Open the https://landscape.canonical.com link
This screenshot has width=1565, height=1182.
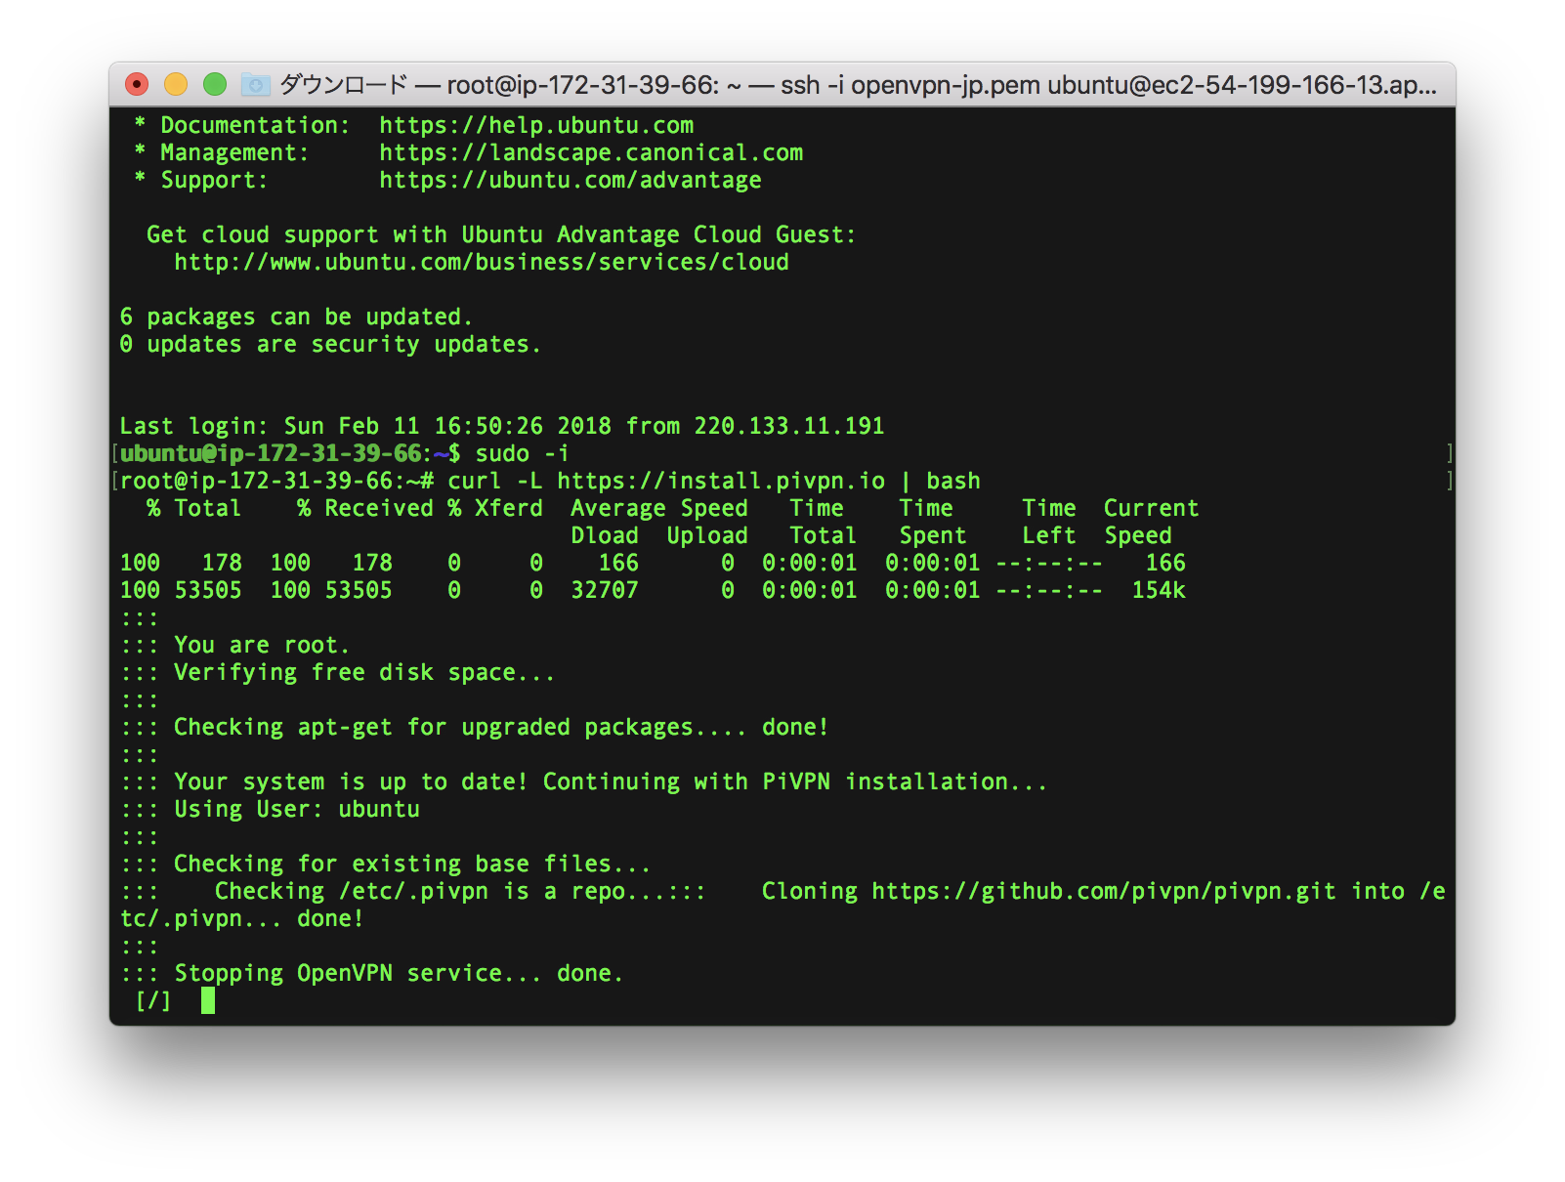[x=591, y=152]
